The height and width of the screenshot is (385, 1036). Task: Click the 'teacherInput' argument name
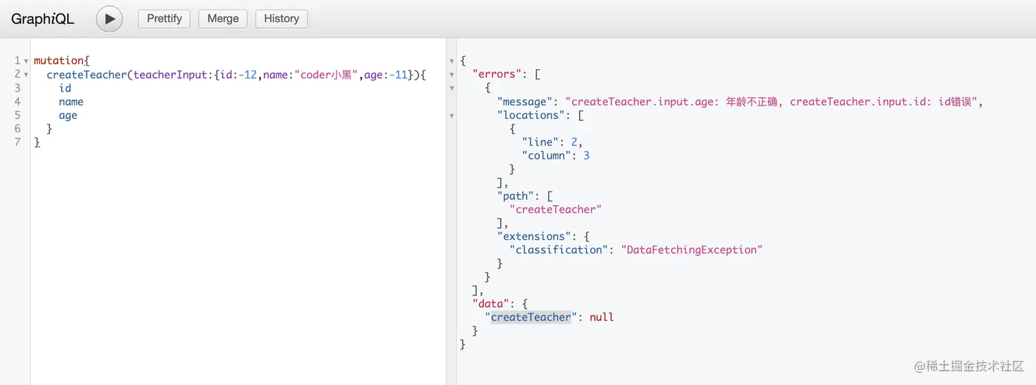(x=171, y=75)
